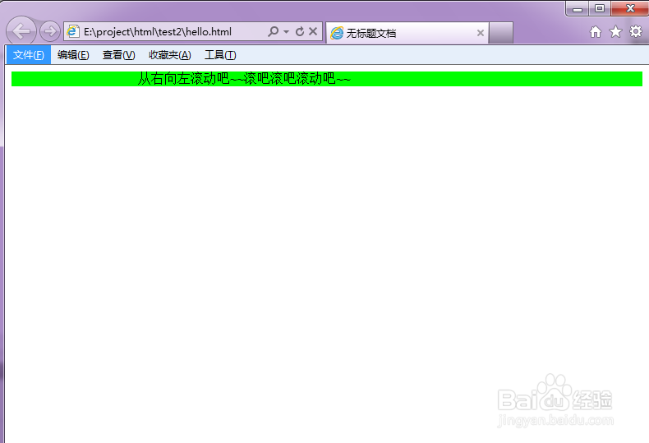Image resolution: width=649 pixels, height=443 pixels.
Task: Open the 收藏夹(A) menu
Action: coord(170,55)
